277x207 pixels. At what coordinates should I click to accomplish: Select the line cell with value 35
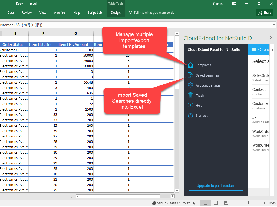click(x=43, y=126)
